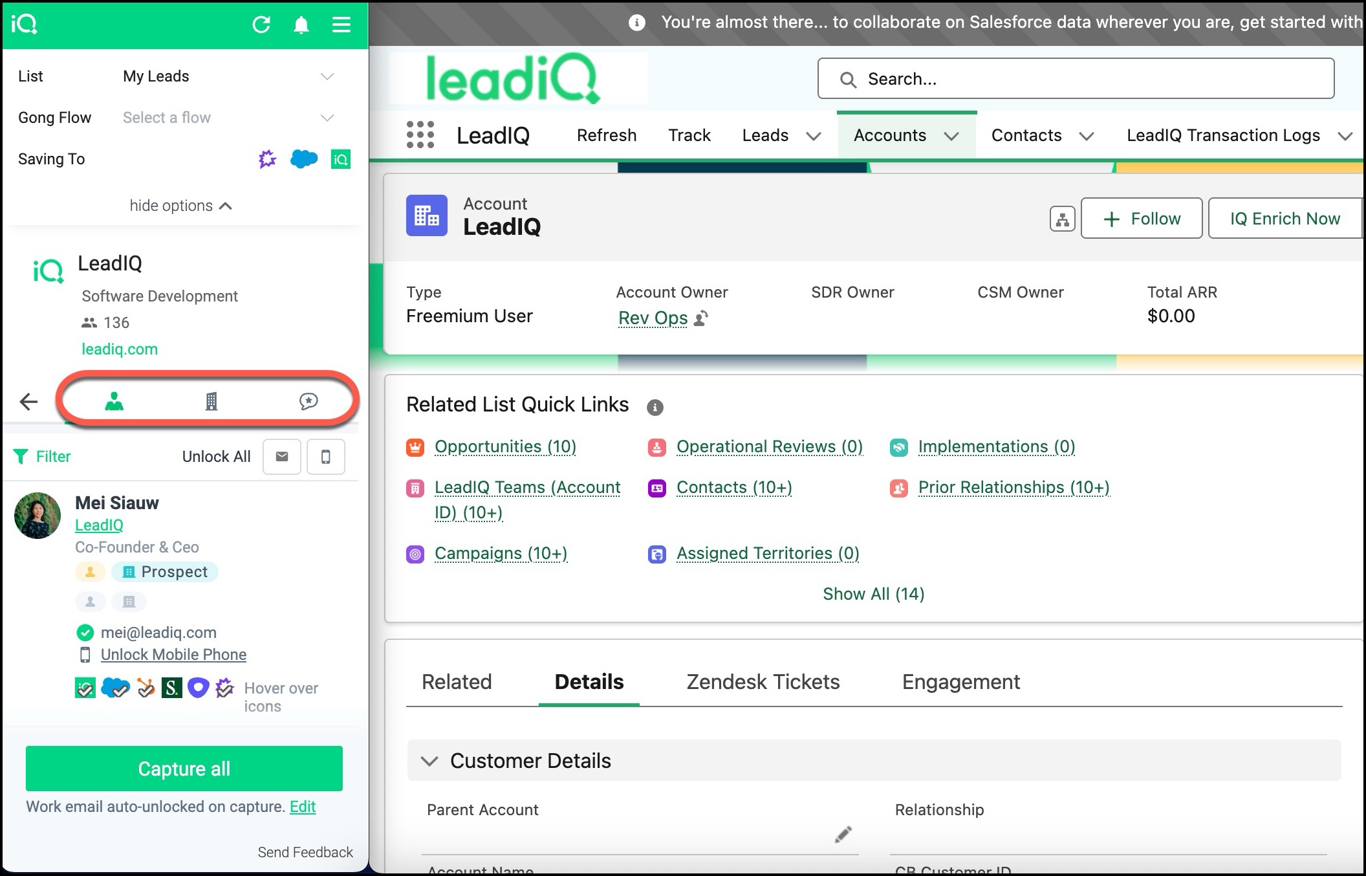Click Unlock Mobile Phone link
Image resolution: width=1366 pixels, height=876 pixels.
tap(173, 655)
